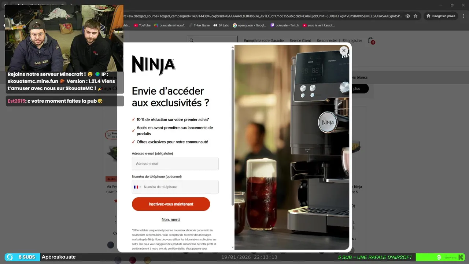The height and width of the screenshot is (264, 469).
Task: Click the webcam overlay of the streamers
Action: 64,38
